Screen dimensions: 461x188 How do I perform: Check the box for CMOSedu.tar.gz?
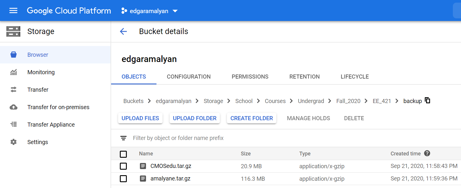click(123, 166)
